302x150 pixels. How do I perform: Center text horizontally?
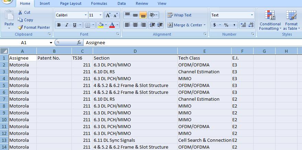[135, 25]
